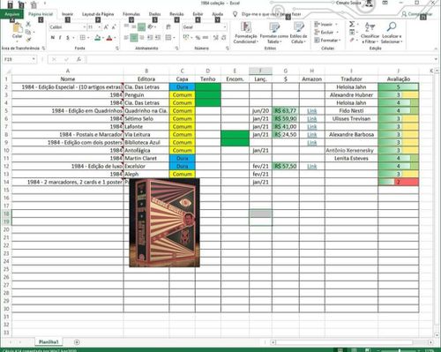Click the thousands separator icon
Viewport: 441px width, 352px height.
point(206,38)
